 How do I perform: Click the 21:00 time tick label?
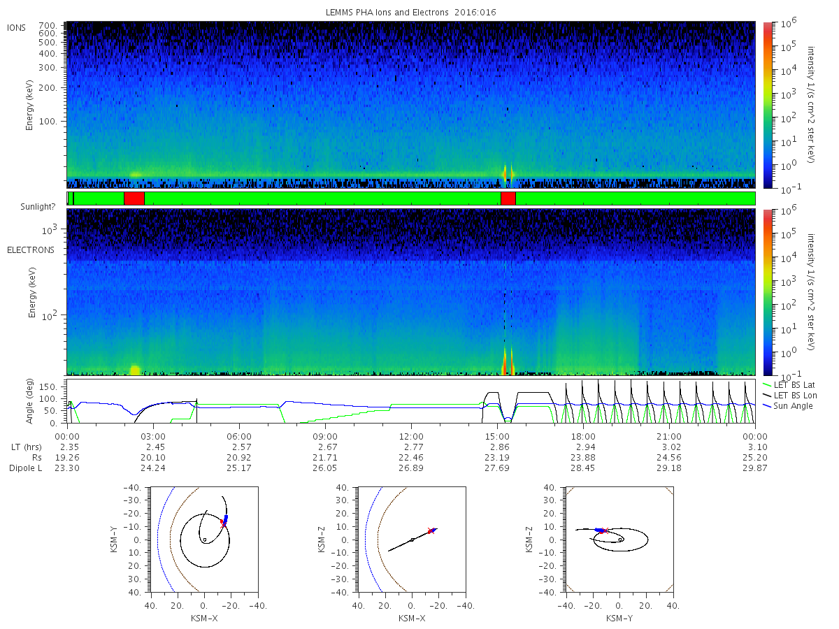pyautogui.click(x=669, y=435)
